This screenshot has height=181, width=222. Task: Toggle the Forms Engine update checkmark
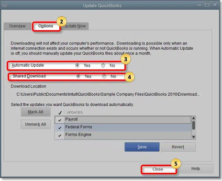60,135
